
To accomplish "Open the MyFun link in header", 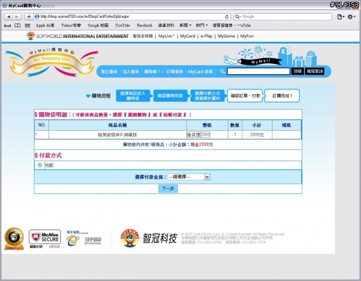I will pyautogui.click(x=247, y=36).
